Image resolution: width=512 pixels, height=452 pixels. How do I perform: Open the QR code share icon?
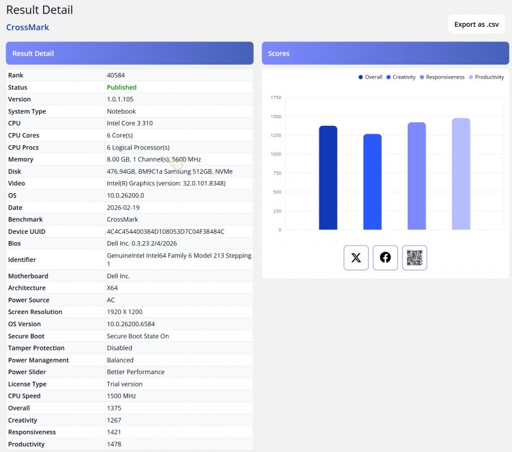[x=414, y=258]
